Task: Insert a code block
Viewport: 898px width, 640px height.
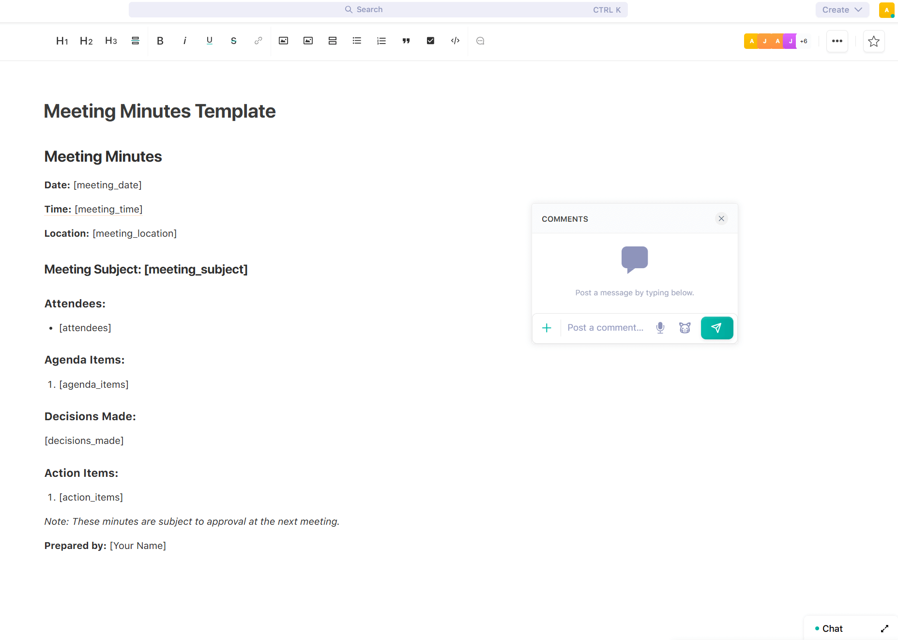Action: point(455,41)
